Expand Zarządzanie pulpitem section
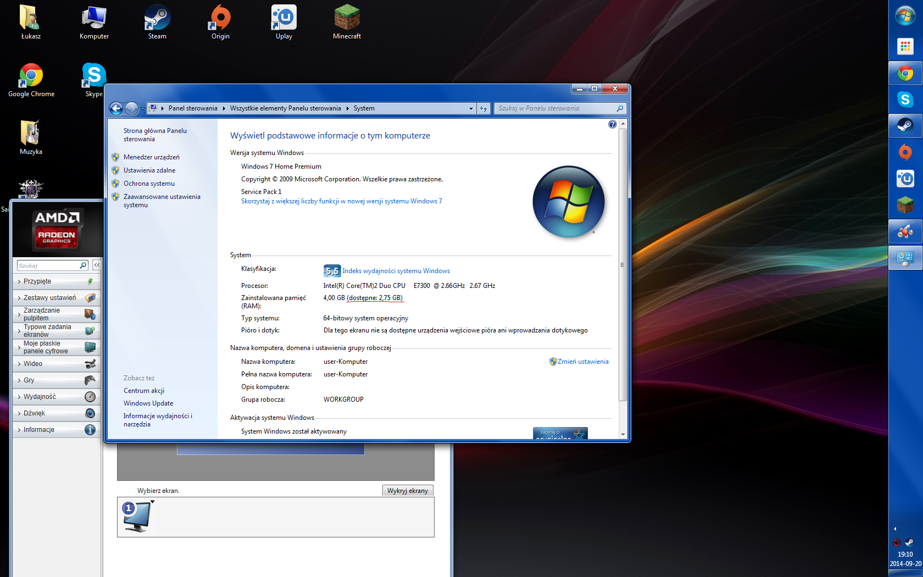The width and height of the screenshot is (923, 577). pyautogui.click(x=57, y=314)
